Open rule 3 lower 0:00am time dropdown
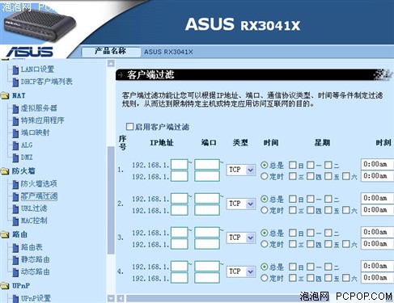 tap(377, 244)
